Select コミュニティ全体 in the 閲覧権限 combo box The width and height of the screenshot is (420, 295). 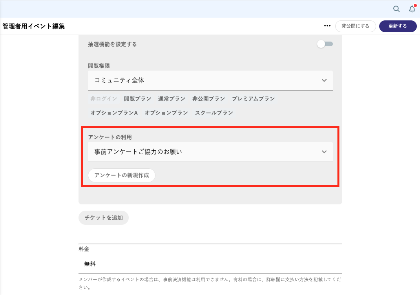(119, 80)
